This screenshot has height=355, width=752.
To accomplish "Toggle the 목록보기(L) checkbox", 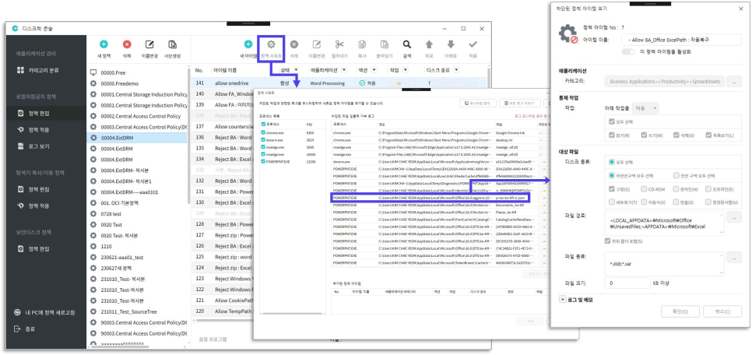I will 709,135.
